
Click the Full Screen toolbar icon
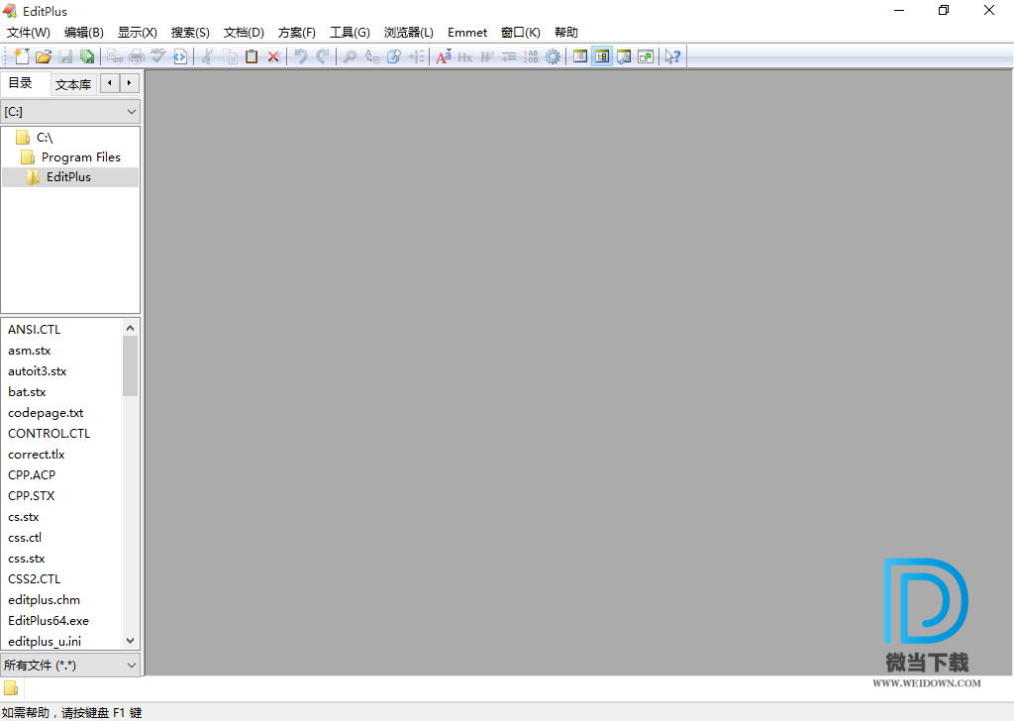[646, 56]
